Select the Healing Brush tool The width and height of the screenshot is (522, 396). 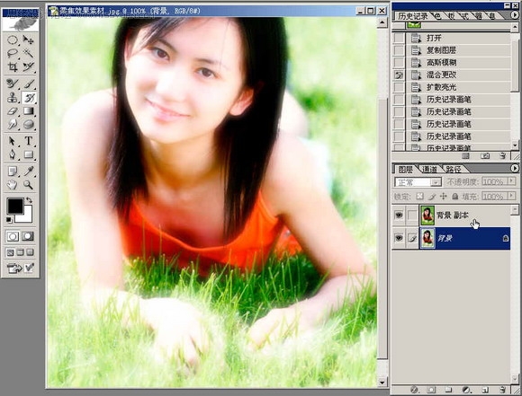[x=13, y=84]
